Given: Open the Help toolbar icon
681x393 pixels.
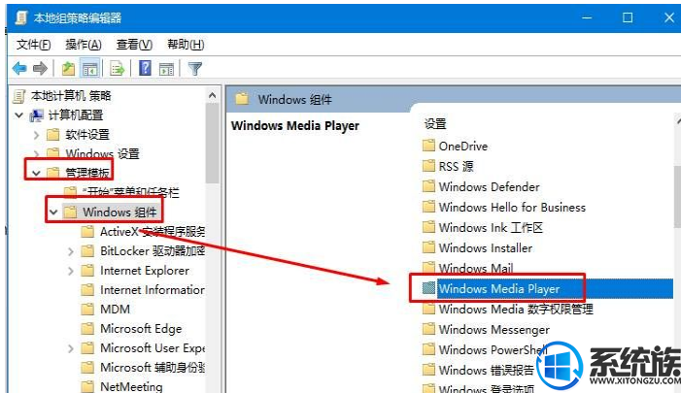Looking at the screenshot, I should point(145,68).
